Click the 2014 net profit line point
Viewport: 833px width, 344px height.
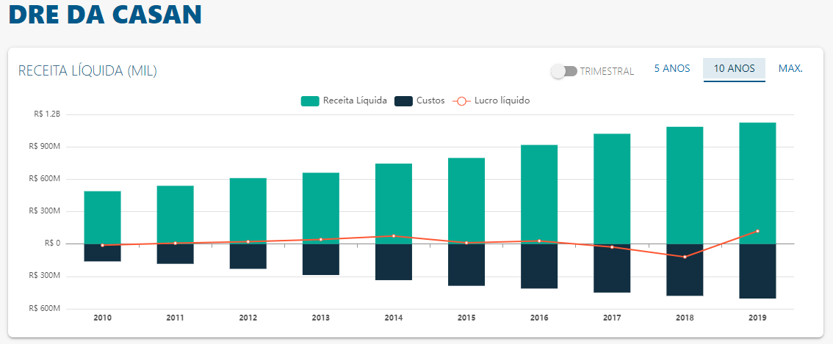[394, 235]
